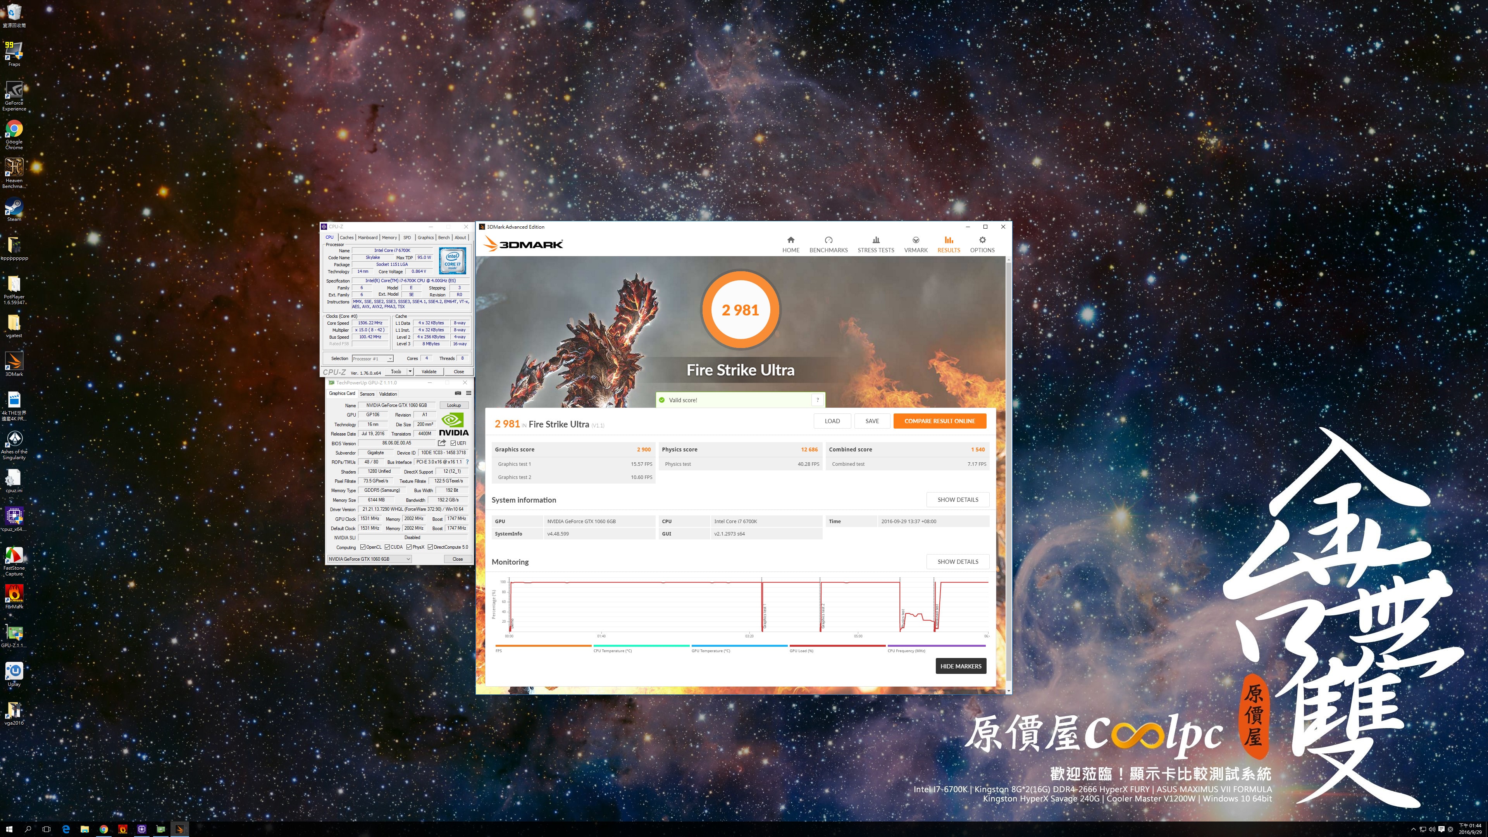Launch Google Chrome from the desktop
This screenshot has width=1488, height=837.
(14, 134)
